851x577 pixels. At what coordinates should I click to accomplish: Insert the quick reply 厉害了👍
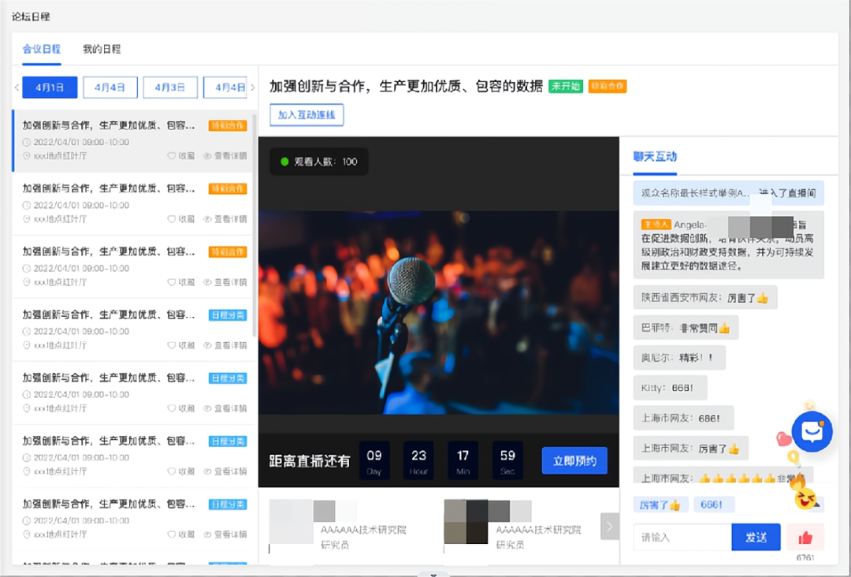tap(660, 504)
